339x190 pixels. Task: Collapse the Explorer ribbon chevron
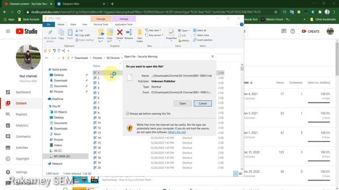click(x=237, y=25)
